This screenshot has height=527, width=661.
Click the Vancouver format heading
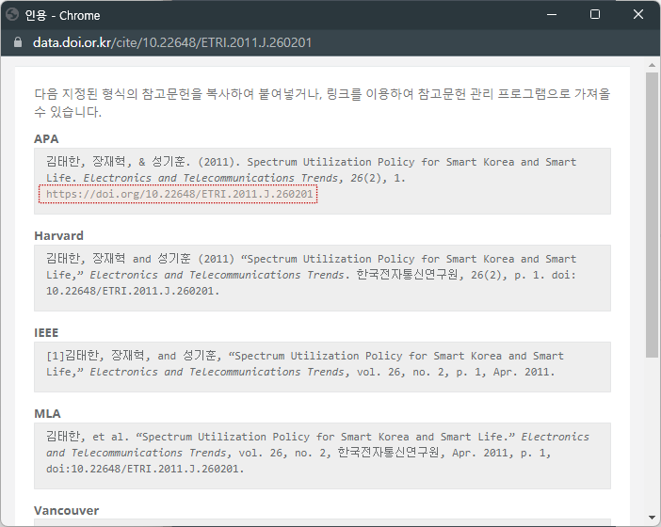[x=66, y=510]
